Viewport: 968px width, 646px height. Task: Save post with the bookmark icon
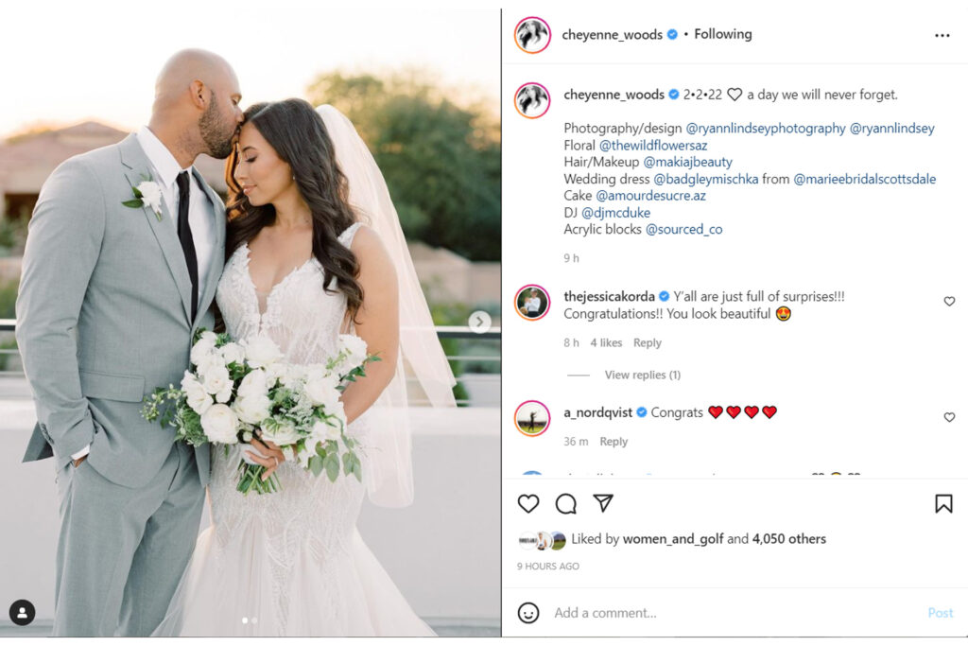point(943,503)
